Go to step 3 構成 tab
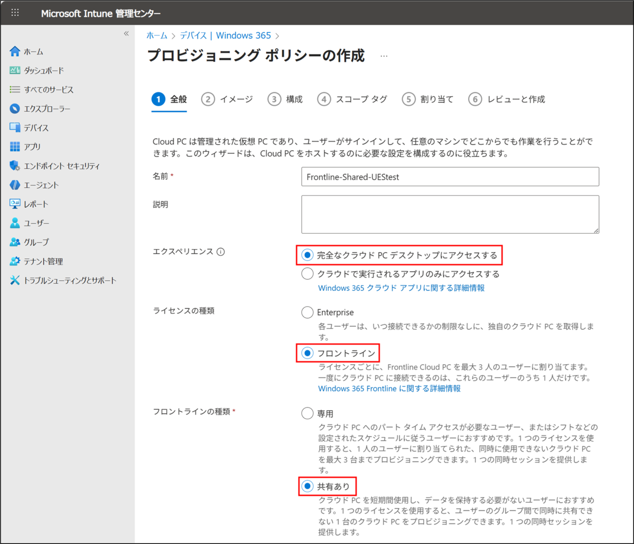This screenshot has height=544, width=634. click(x=285, y=99)
